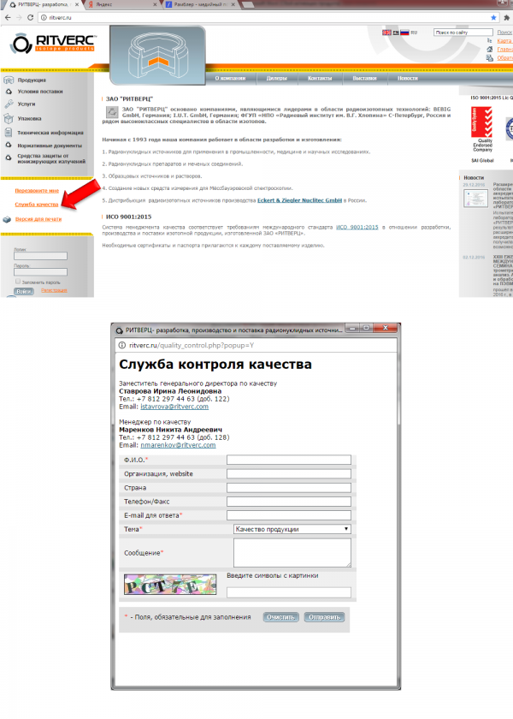513x719 pixels.
Task: Click the box icon beside Упаковка
Action: (9, 118)
